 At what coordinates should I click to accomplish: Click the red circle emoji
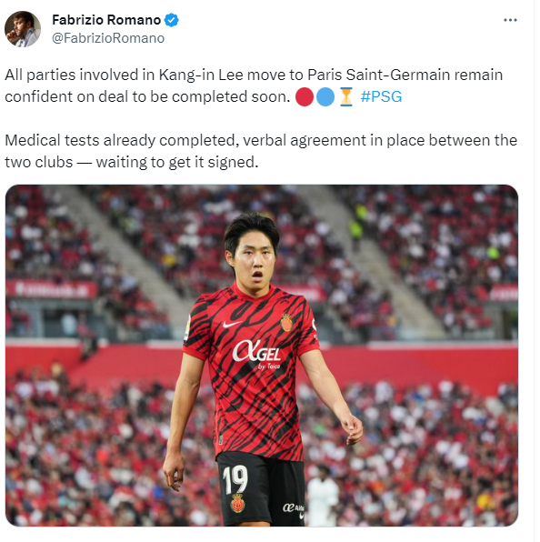tap(305, 96)
